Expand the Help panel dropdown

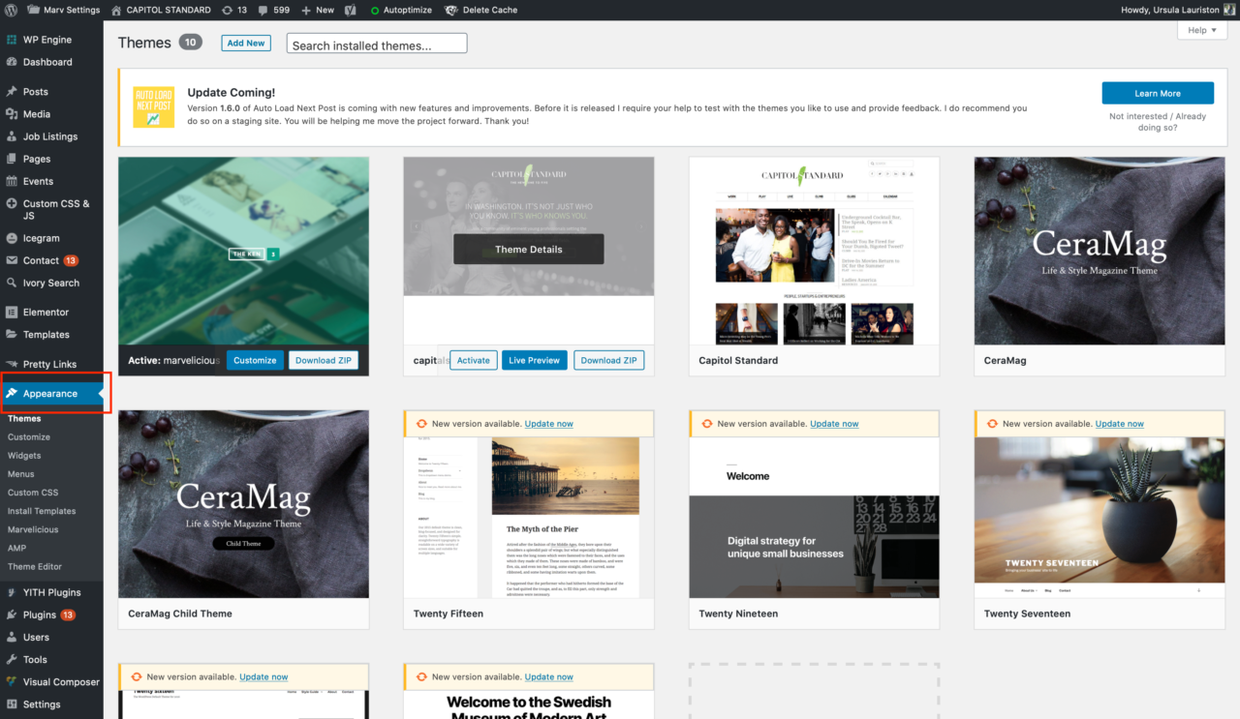point(1201,29)
